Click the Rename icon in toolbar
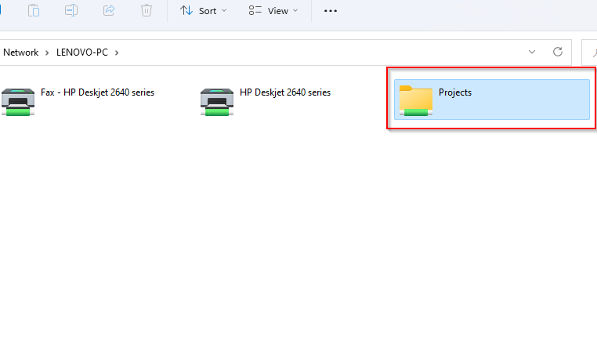The width and height of the screenshot is (597, 362). 71,11
